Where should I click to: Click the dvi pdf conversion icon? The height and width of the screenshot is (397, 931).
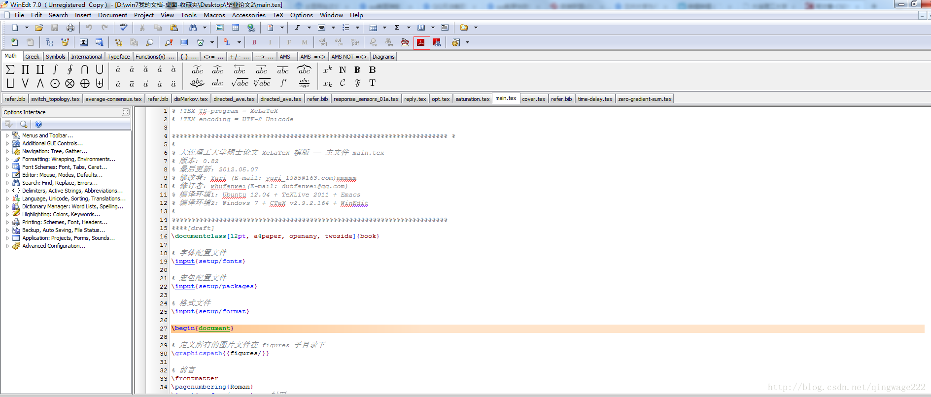click(x=323, y=42)
